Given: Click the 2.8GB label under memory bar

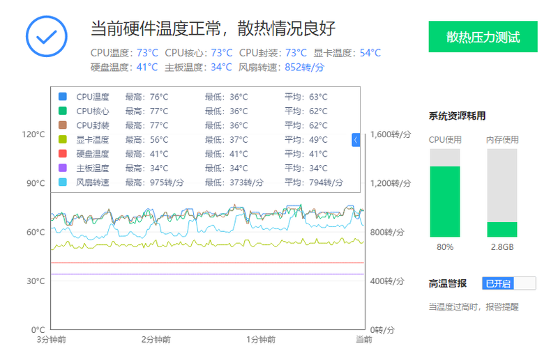Looking at the screenshot, I should click(502, 246).
